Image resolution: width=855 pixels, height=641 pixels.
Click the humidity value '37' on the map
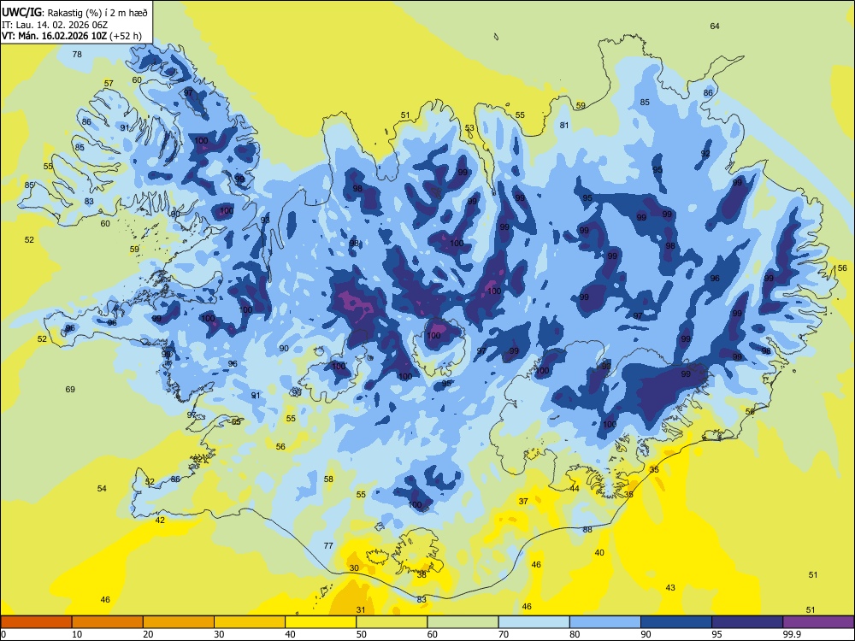pyautogui.click(x=523, y=501)
